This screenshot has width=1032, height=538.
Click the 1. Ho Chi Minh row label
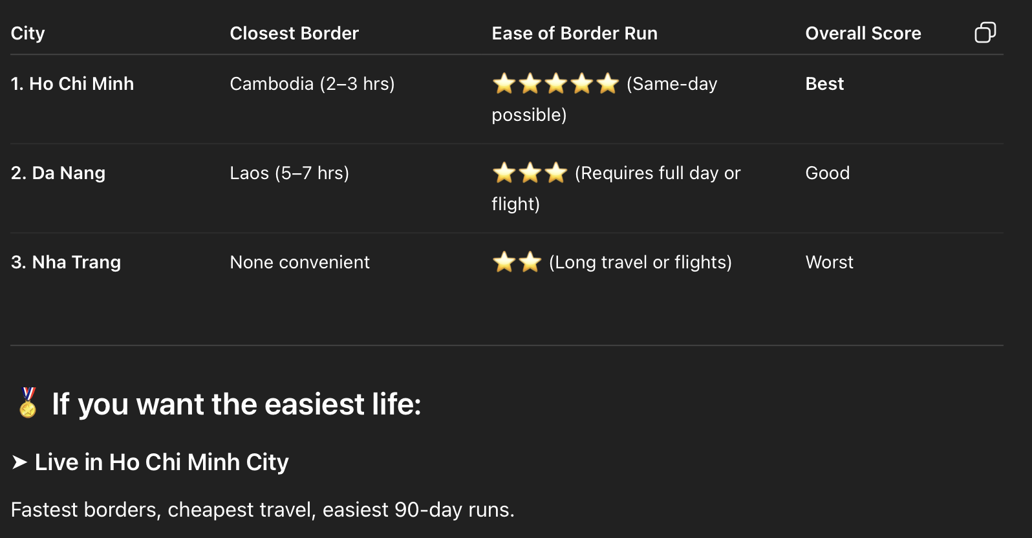(72, 83)
